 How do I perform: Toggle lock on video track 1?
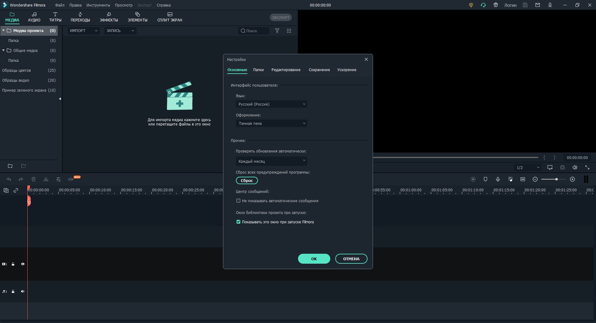click(13, 264)
